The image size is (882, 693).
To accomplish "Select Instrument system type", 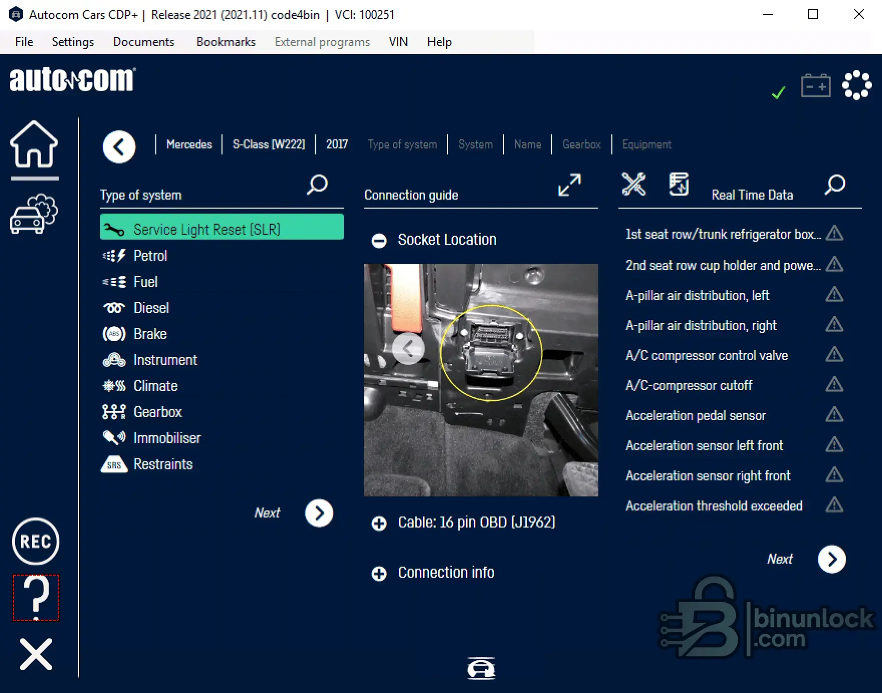I will coord(222,360).
